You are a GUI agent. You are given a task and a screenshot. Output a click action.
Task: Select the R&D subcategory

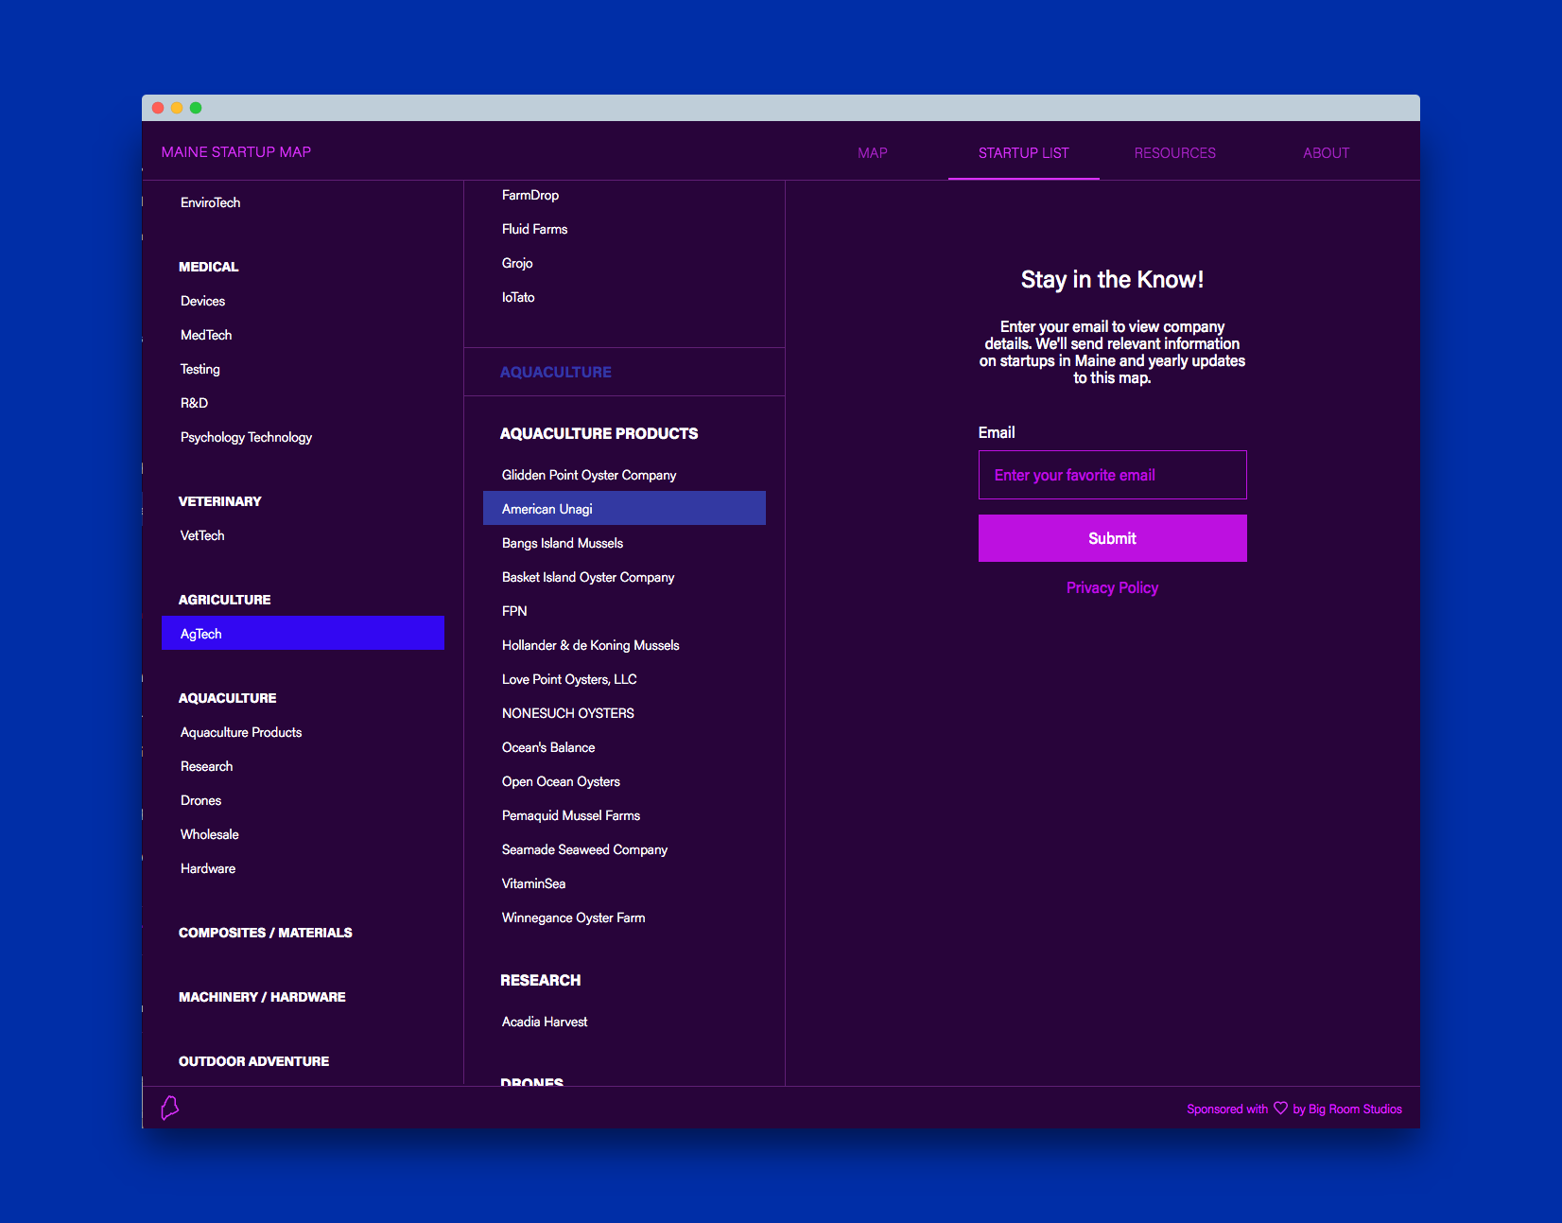tap(194, 403)
